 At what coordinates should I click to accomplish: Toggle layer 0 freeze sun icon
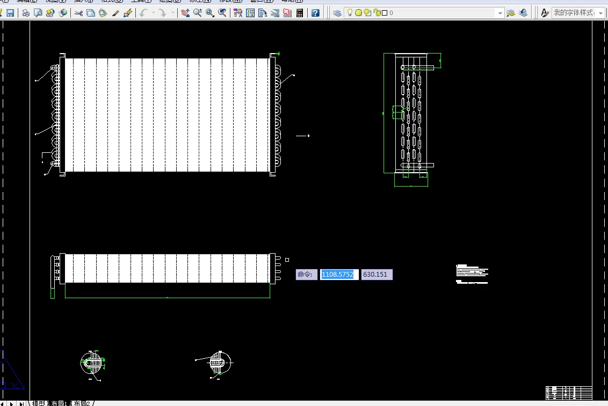(x=359, y=13)
